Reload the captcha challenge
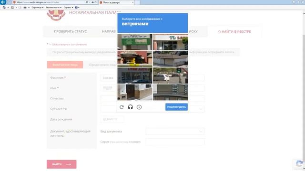305x171 pixels. 122,107
